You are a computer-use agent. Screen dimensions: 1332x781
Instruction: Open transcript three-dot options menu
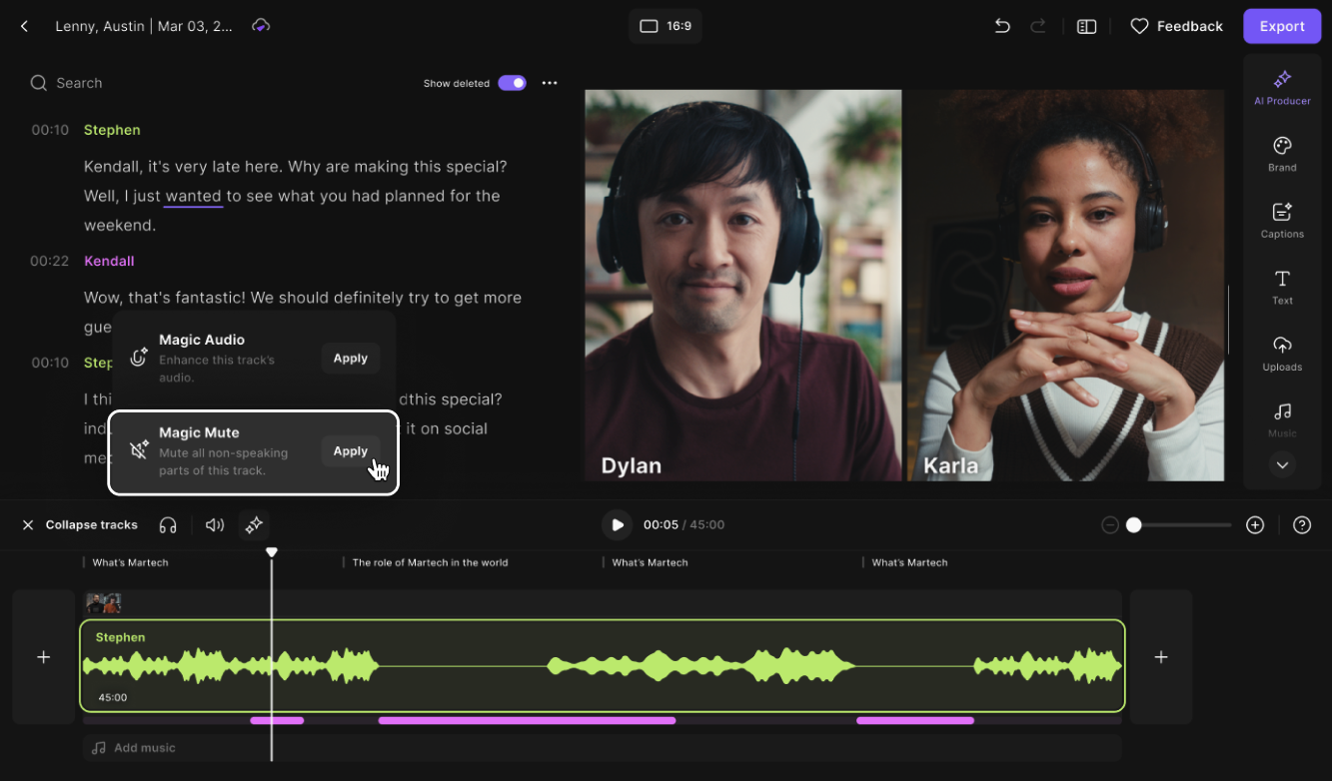tap(550, 83)
